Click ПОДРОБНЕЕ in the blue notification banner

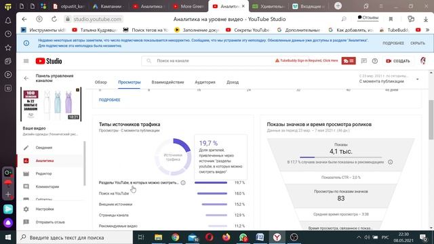[393, 43]
